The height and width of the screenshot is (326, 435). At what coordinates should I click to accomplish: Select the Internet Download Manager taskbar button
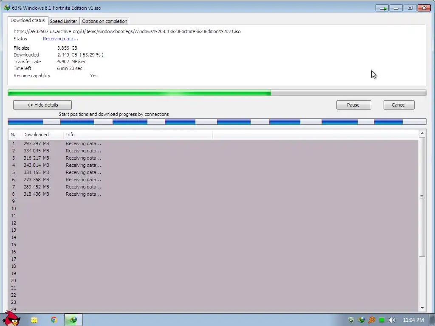(73, 320)
